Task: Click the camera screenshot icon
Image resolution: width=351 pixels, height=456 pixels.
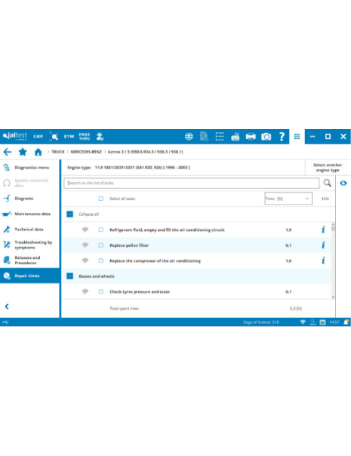Action: click(x=266, y=137)
